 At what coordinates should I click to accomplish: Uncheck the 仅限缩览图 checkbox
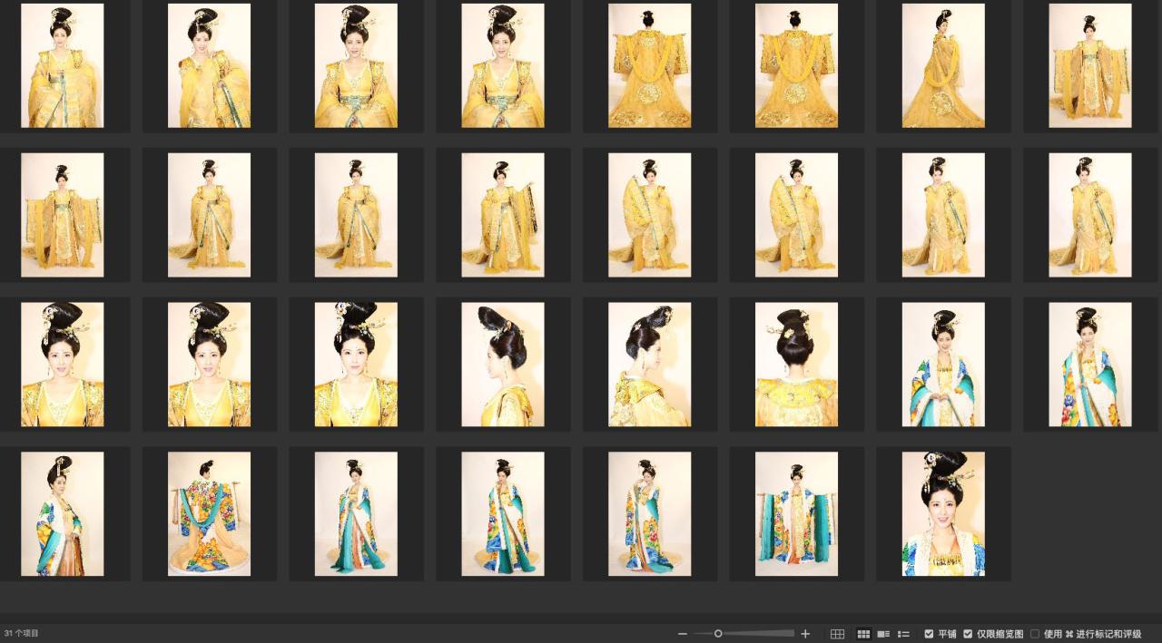coord(968,634)
